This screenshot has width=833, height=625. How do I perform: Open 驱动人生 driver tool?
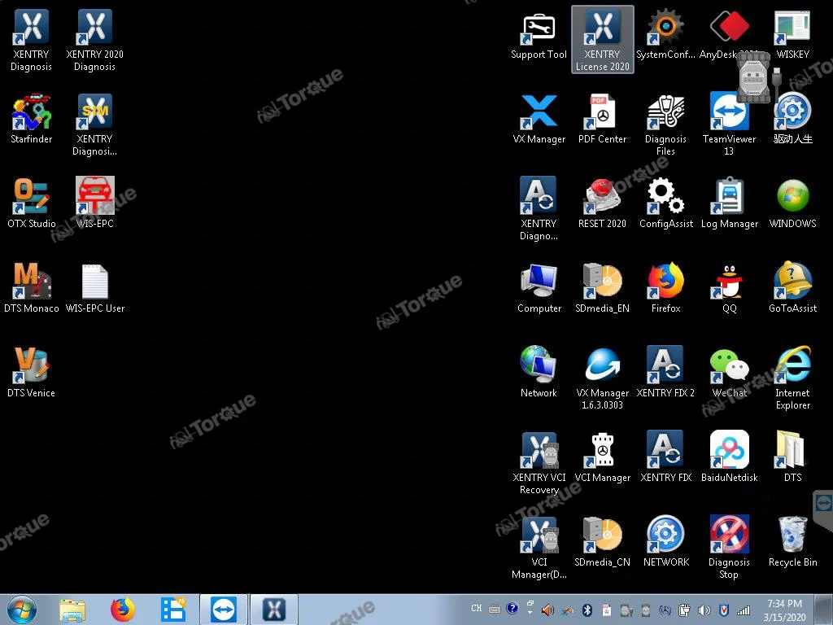coord(792,119)
